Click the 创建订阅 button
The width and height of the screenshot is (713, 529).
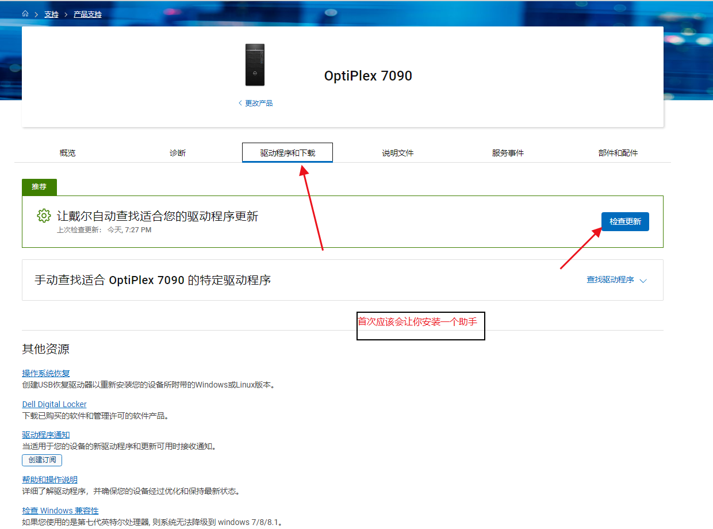(42, 460)
